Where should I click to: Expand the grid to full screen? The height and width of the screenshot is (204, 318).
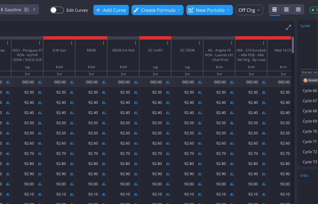point(288,28)
